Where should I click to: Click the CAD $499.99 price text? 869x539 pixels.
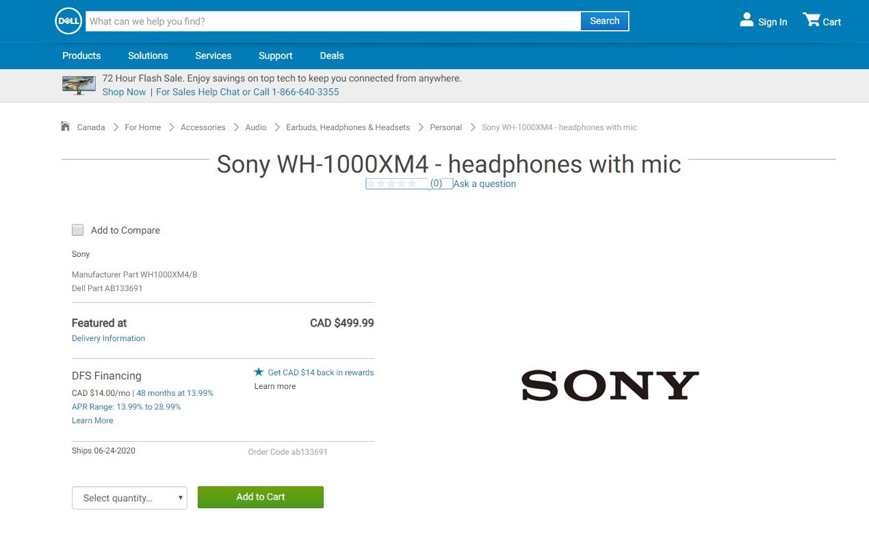(342, 323)
